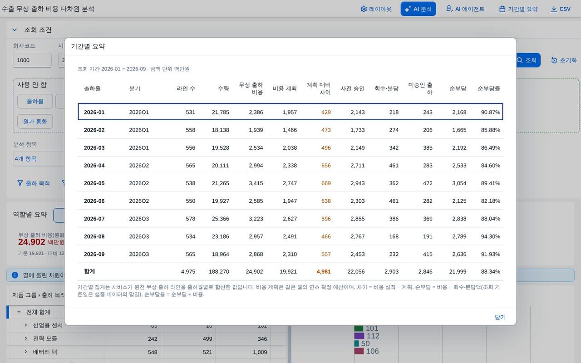The width and height of the screenshot is (581, 363).
Task: Open the 레이아웃 layout settings
Action: pos(376,9)
